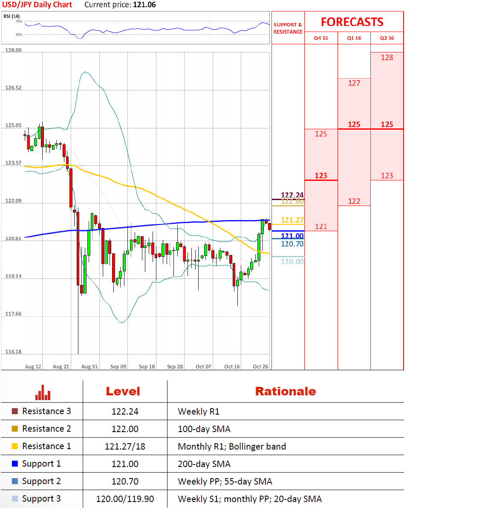Select the 'USD/JPY Daily Chart' title
This screenshot has width=491, height=508.
37,5
